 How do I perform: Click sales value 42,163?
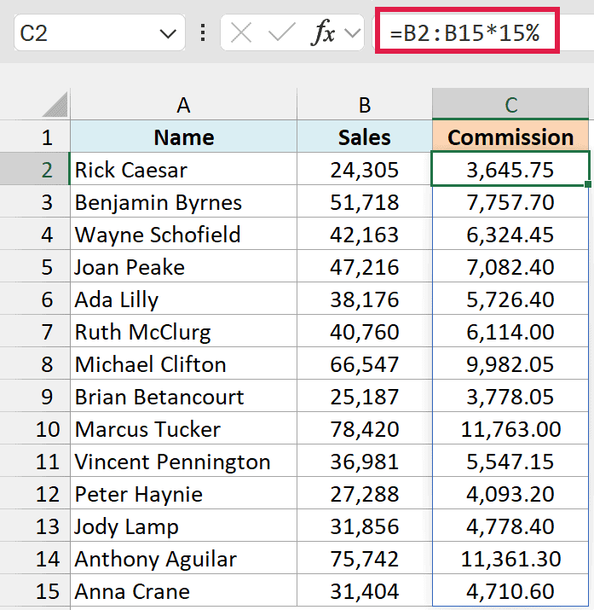365,234
